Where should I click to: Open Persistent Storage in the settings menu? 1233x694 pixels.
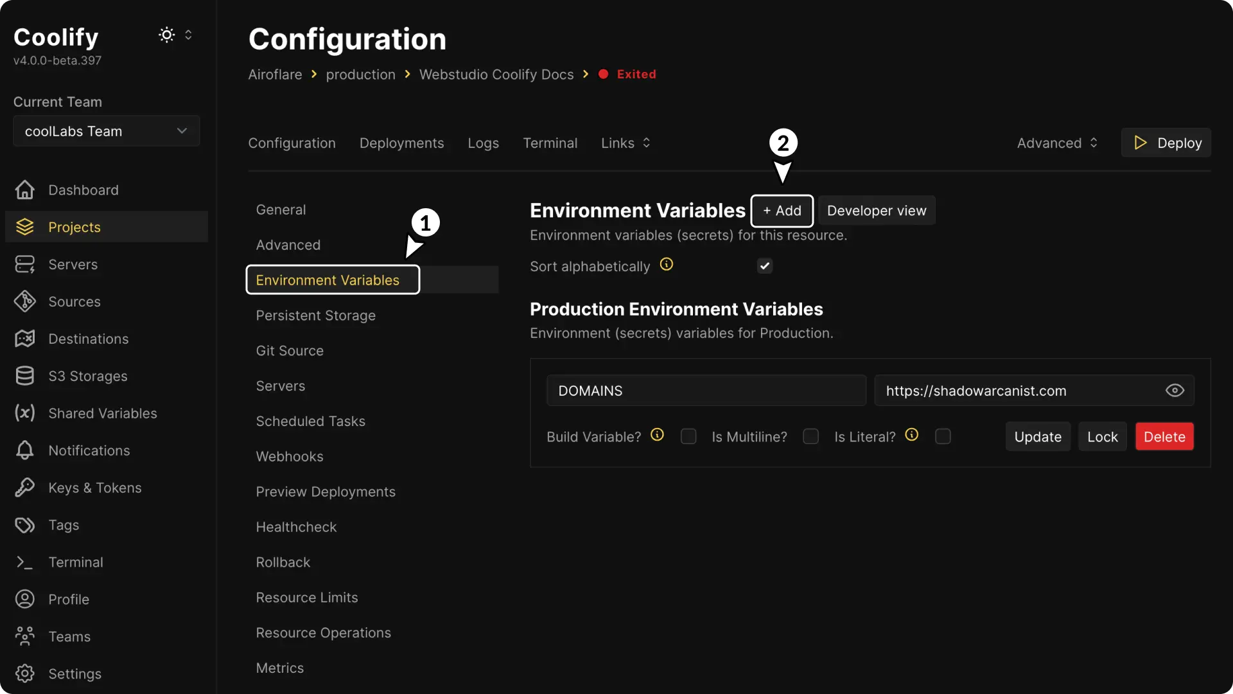pos(315,316)
